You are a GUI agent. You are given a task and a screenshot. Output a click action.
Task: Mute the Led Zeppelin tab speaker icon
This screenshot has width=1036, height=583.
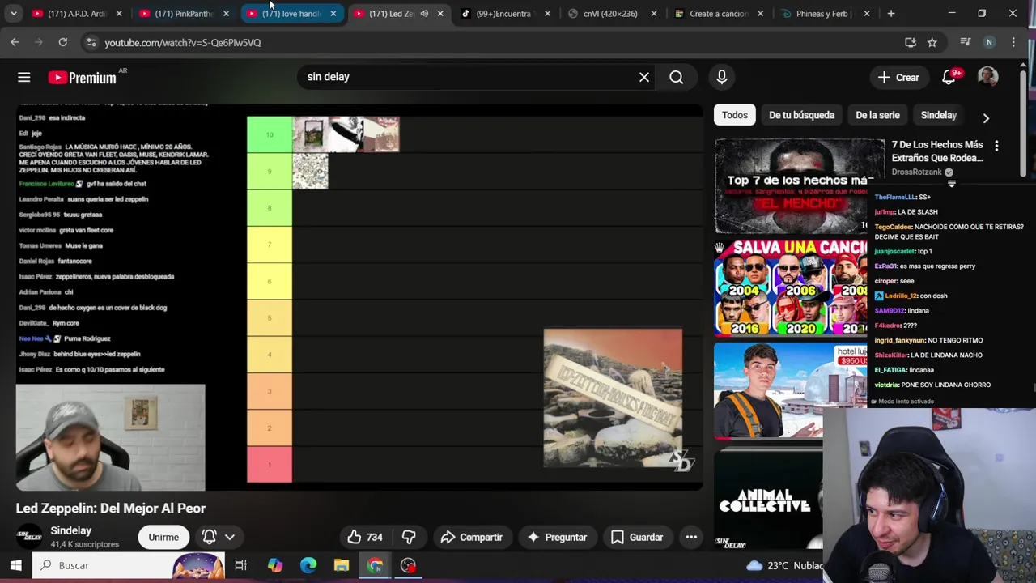pos(424,14)
